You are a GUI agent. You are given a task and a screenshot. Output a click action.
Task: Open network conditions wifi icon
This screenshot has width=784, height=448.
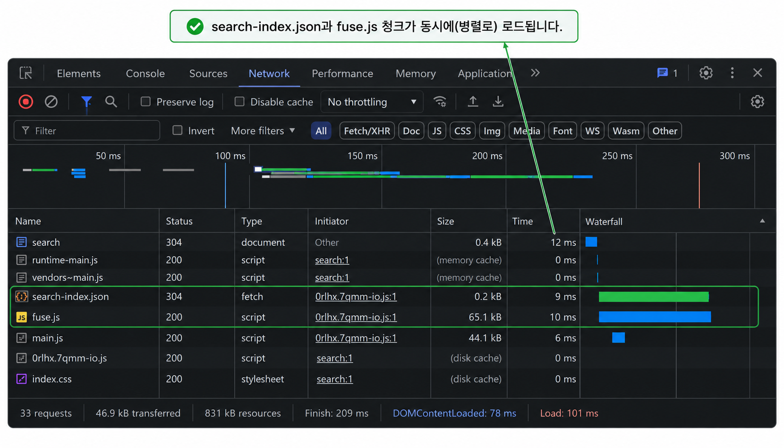click(x=440, y=102)
